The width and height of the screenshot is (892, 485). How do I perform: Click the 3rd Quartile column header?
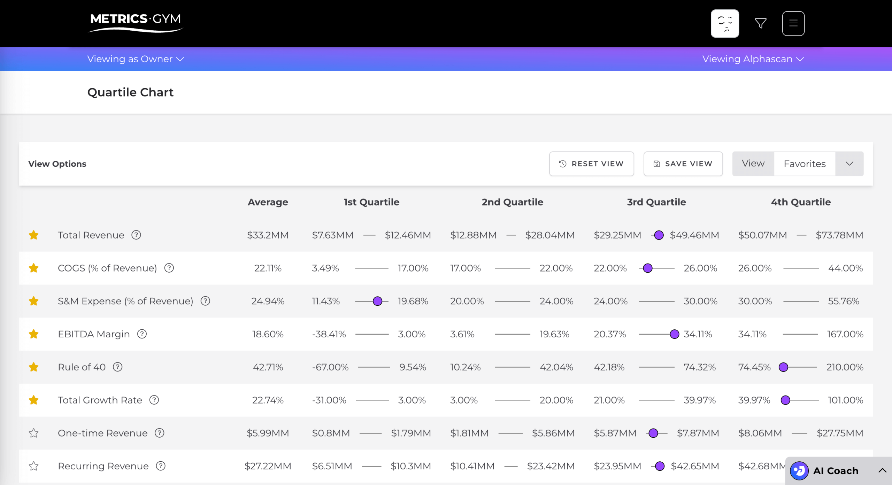point(656,202)
